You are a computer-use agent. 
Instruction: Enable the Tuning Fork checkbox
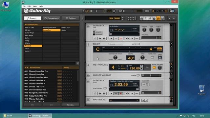point(152,57)
